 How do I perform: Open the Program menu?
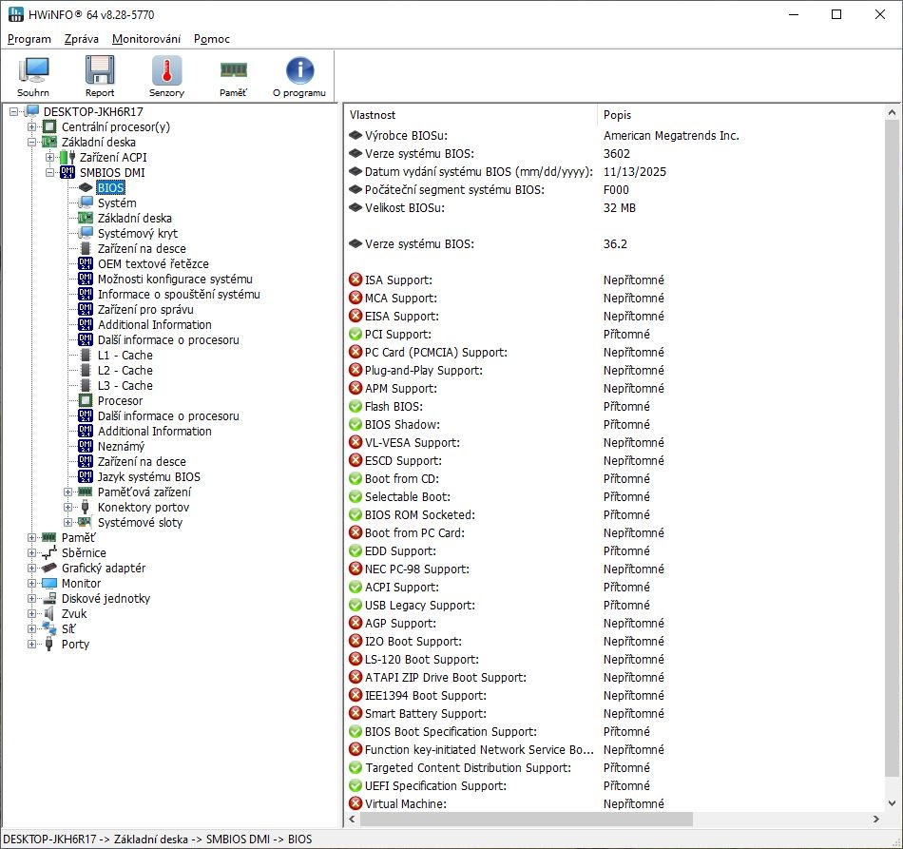click(29, 39)
